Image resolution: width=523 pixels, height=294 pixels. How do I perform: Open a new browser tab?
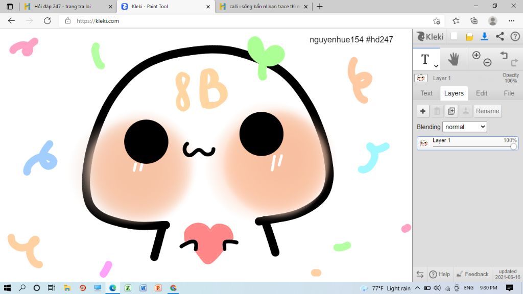[320, 6]
